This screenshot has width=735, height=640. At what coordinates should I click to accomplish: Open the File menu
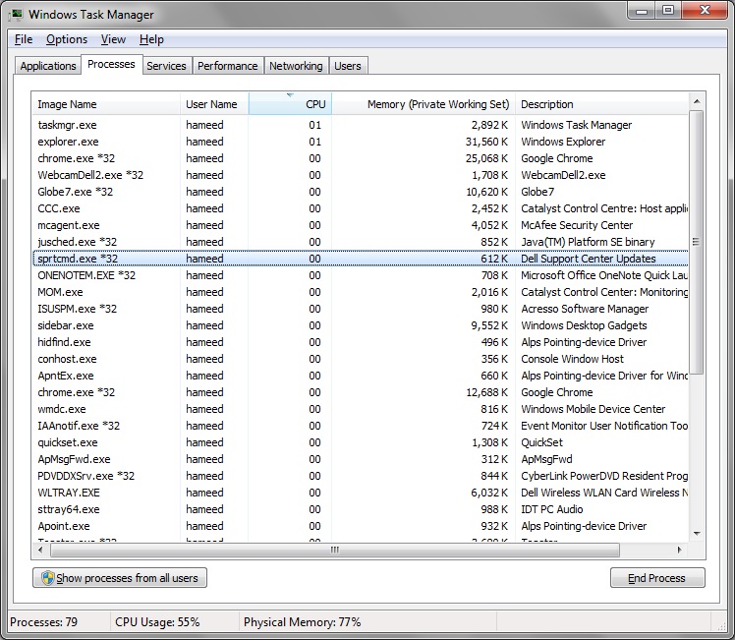pos(24,39)
